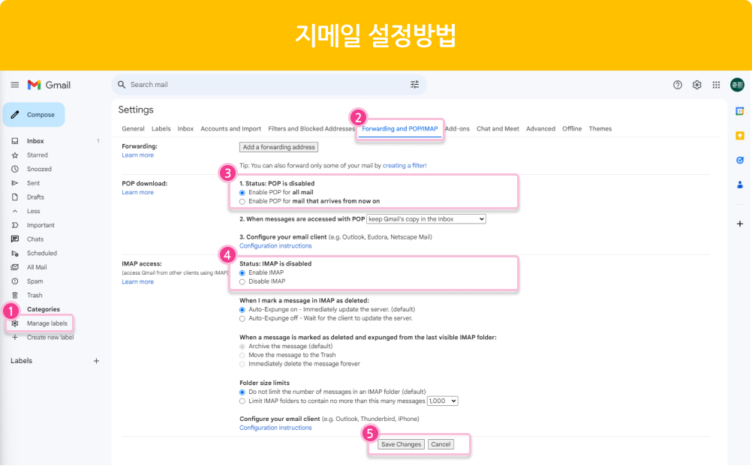Click Add a forwarding address button

pos(278,147)
